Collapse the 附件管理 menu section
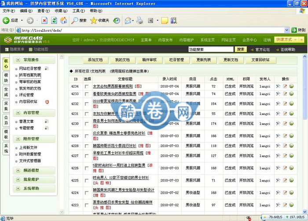 (x=18, y=139)
